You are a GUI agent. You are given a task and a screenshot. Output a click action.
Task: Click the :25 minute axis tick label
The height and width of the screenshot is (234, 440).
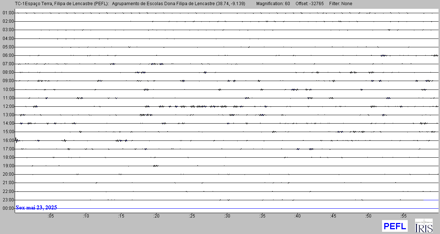pyautogui.click(x=192, y=216)
